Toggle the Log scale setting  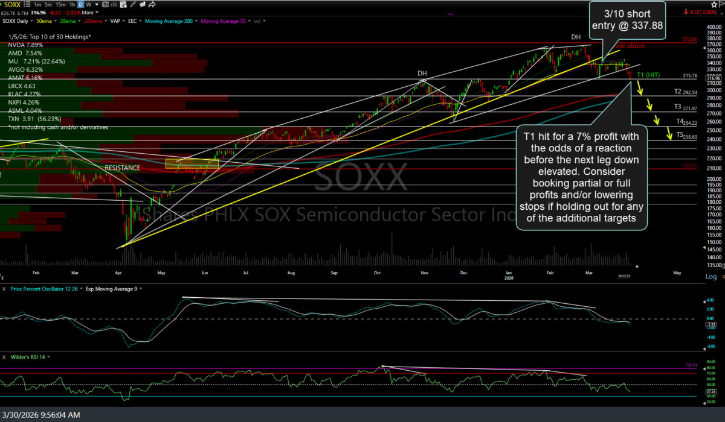coord(710,276)
